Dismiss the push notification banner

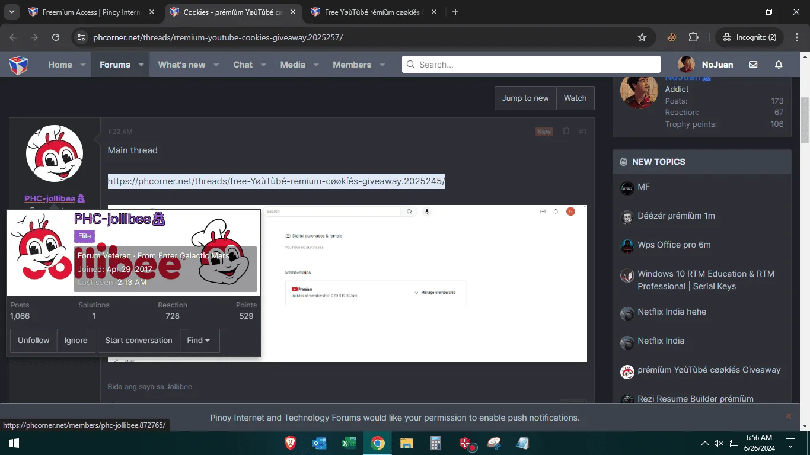[789, 416]
